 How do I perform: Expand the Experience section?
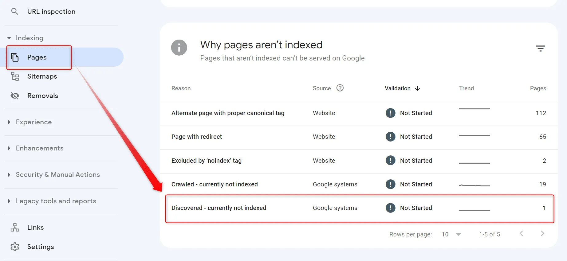[9, 122]
